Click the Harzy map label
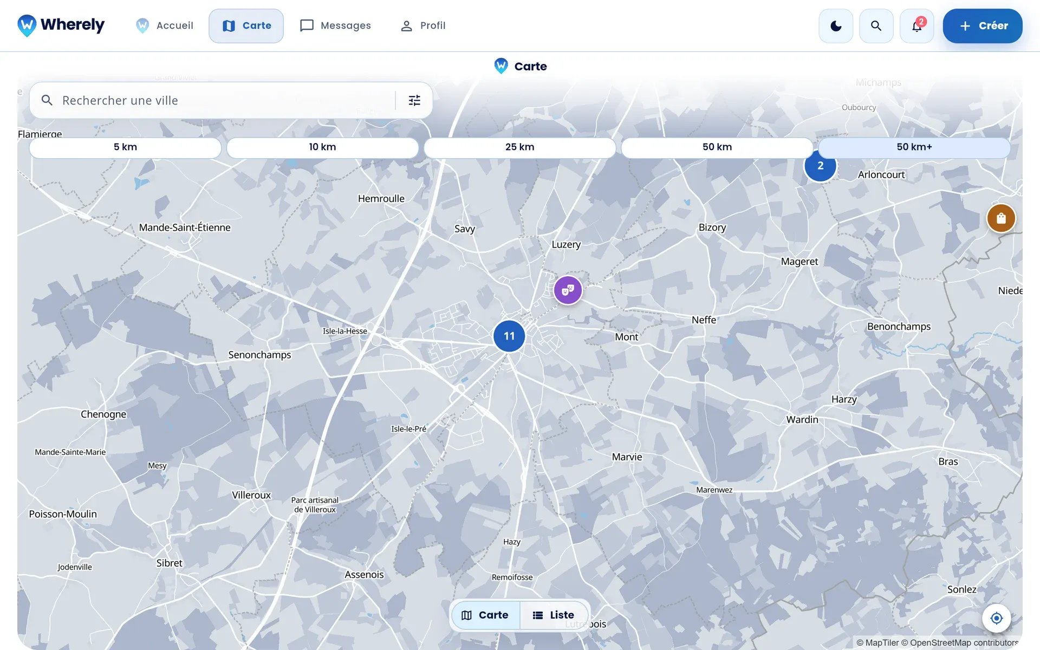The height and width of the screenshot is (650, 1040). 844,399
